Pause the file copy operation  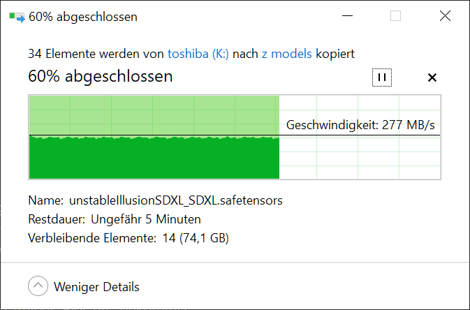point(381,77)
